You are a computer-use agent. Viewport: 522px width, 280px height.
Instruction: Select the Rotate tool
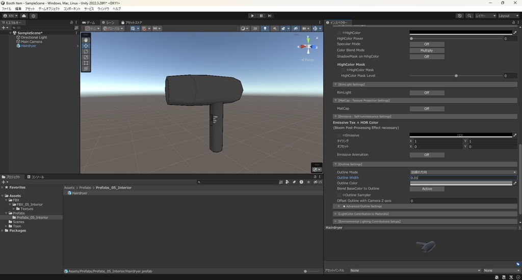pyautogui.click(x=86, y=51)
